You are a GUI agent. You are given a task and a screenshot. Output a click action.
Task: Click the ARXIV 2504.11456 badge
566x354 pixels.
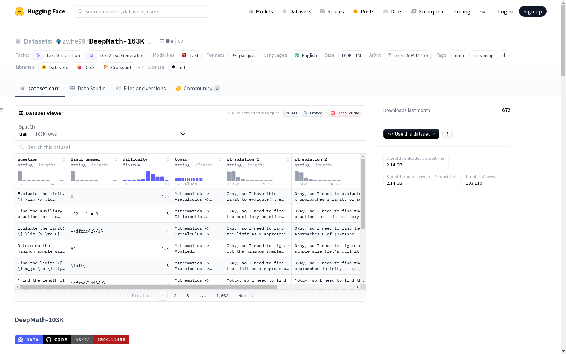[100, 339]
